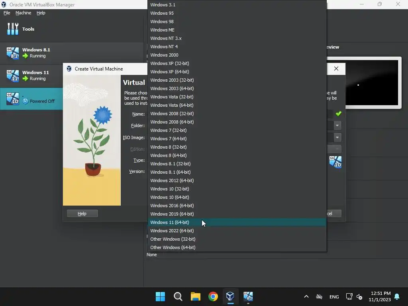Image resolution: width=408 pixels, height=306 pixels.
Task: Choose Windows 10 (32-bit) version
Action: 237,189
